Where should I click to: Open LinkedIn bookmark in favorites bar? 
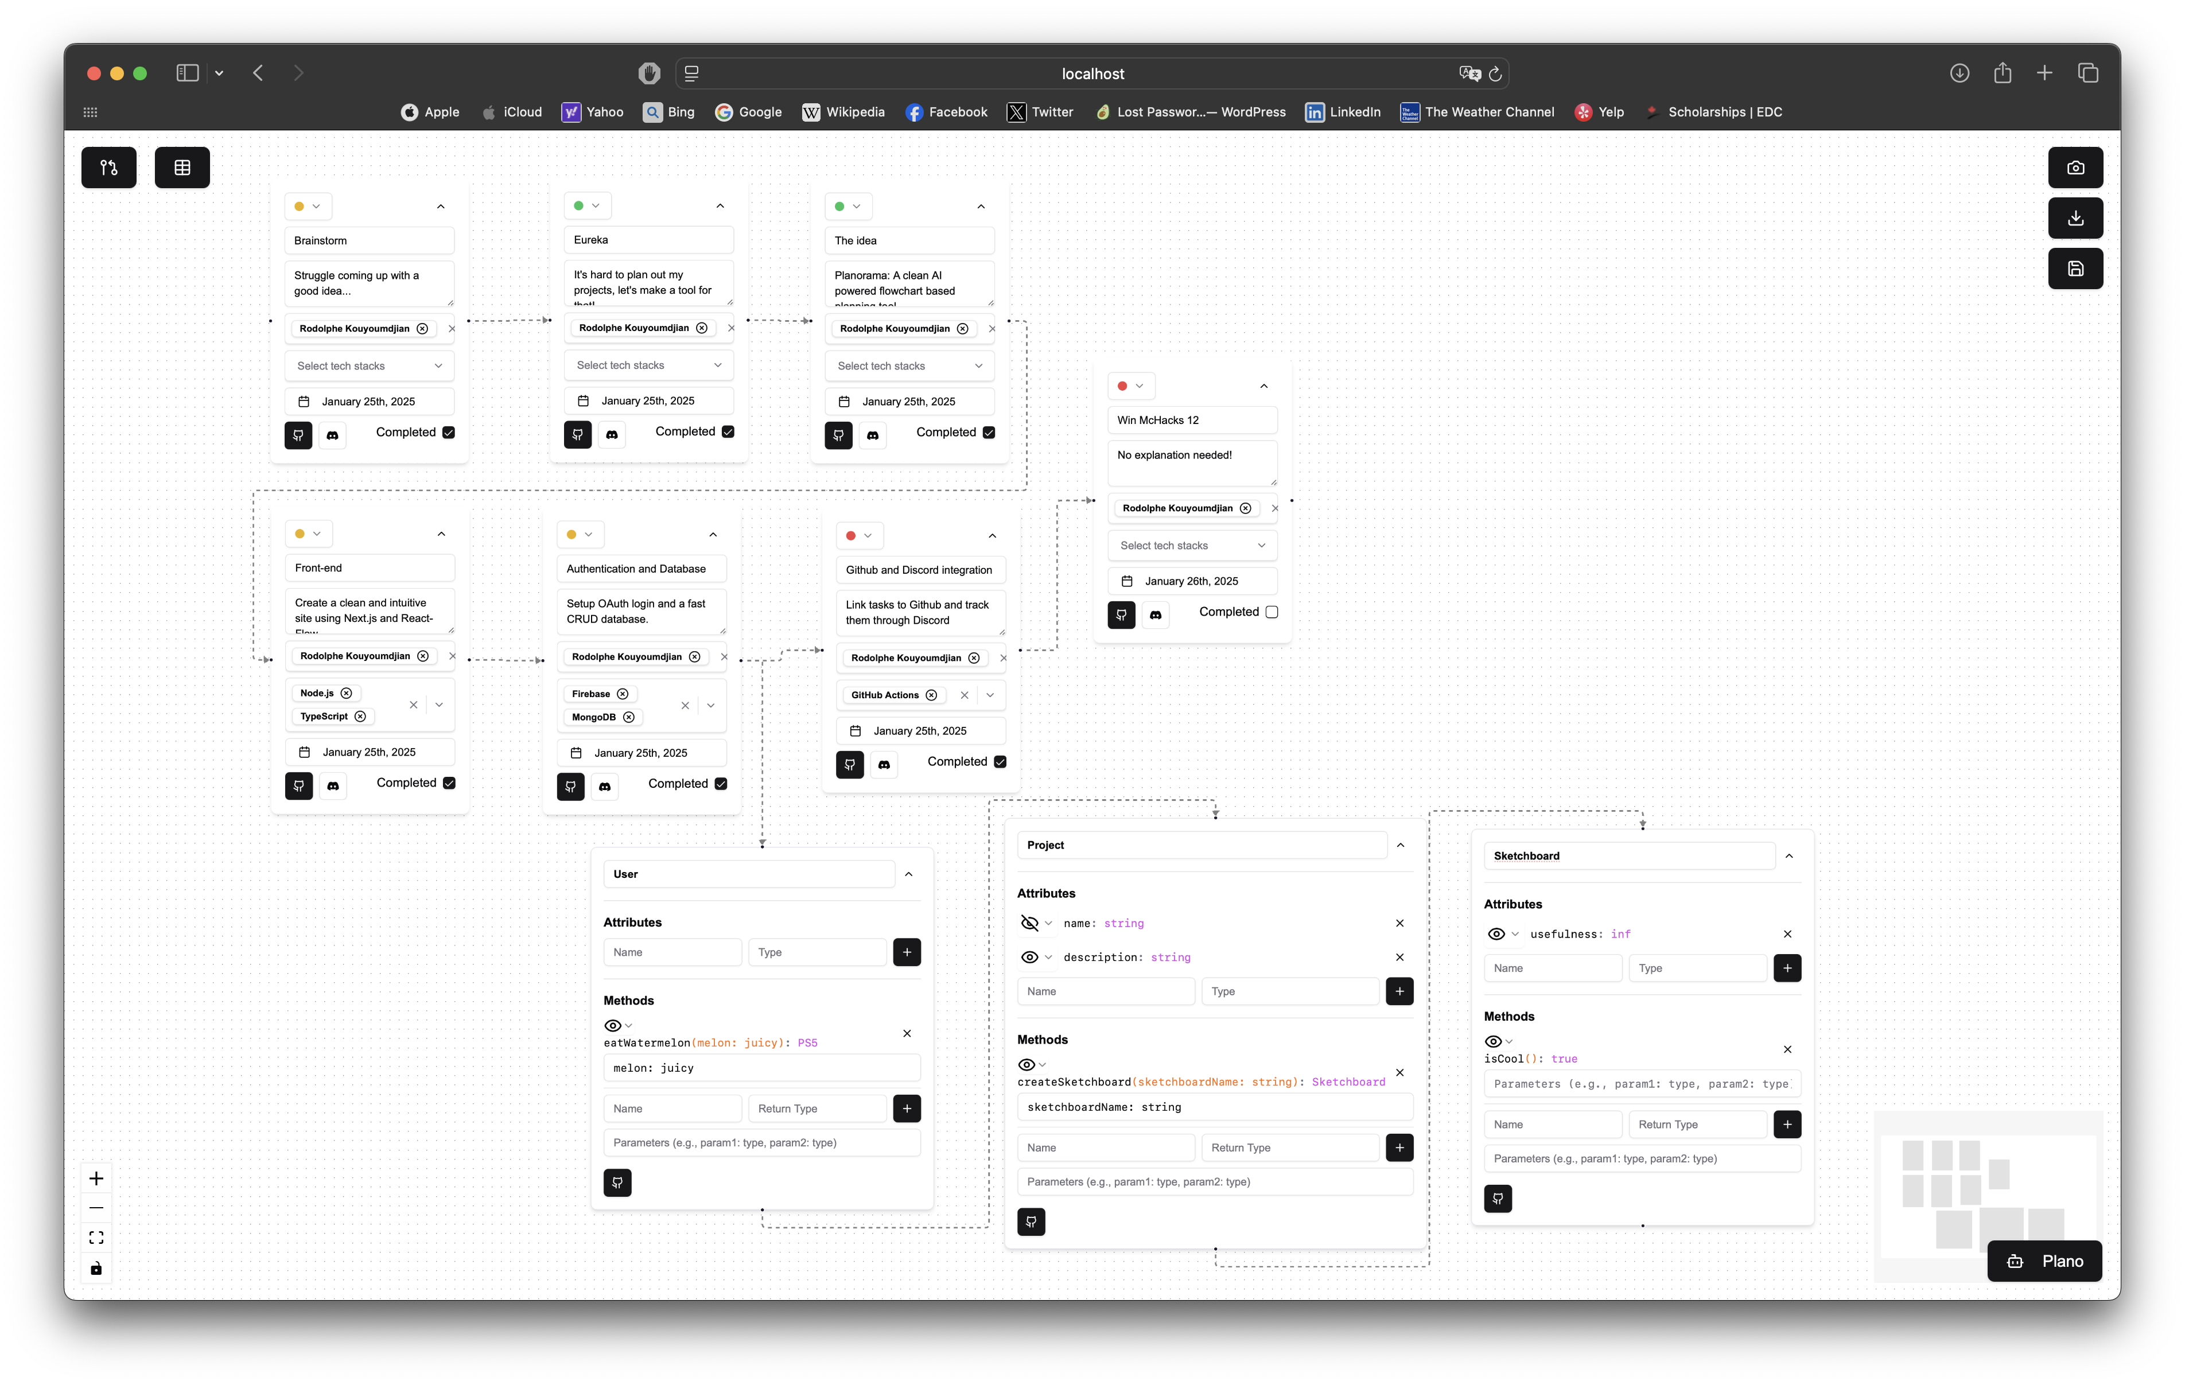pyautogui.click(x=1343, y=112)
